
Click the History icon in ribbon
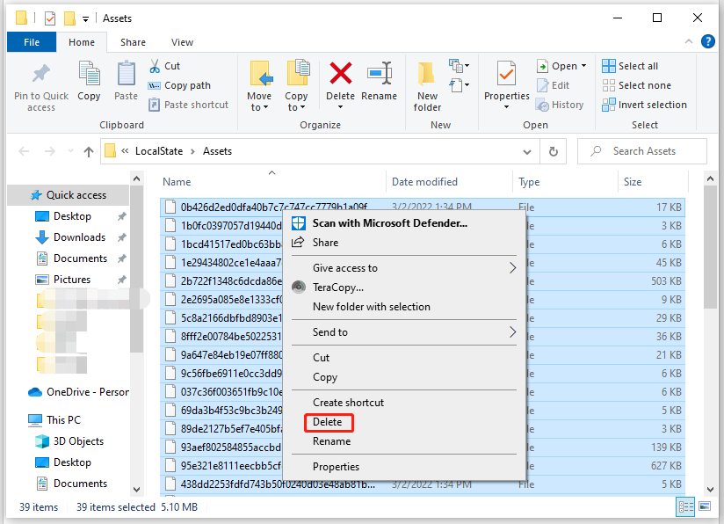point(542,105)
